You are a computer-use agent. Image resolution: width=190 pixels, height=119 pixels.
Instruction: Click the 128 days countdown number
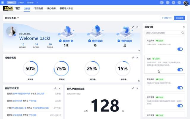pyautogui.click(x=105, y=105)
